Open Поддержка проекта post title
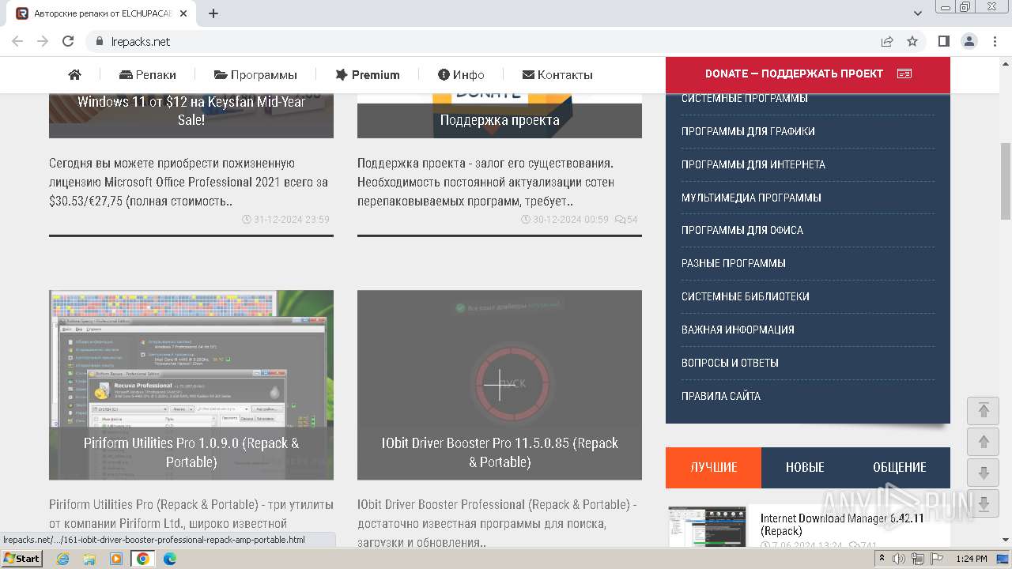 click(x=500, y=120)
